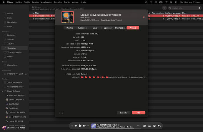Open the Visualización menu
The height and width of the screenshot is (132, 203).
point(46,2)
